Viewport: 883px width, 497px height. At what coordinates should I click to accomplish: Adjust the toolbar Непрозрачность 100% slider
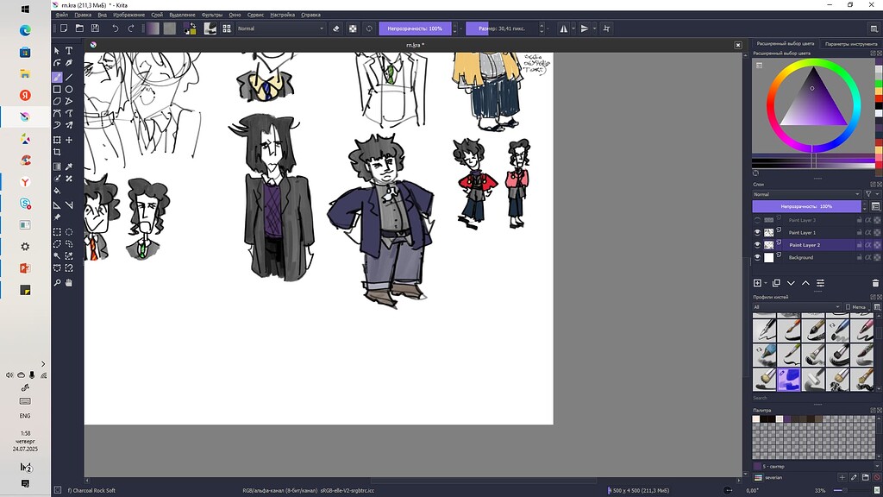(415, 28)
